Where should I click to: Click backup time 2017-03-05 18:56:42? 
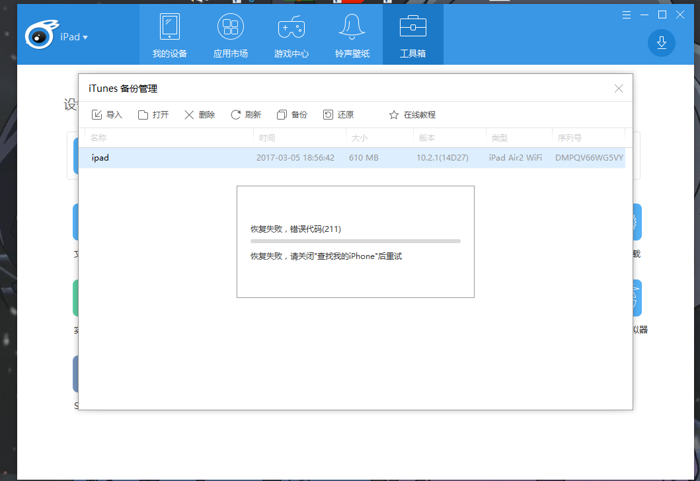point(295,158)
